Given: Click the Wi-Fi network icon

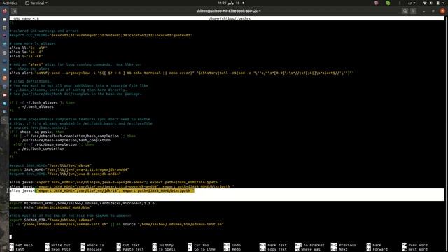Looking at the screenshot, I should (x=425, y=3).
